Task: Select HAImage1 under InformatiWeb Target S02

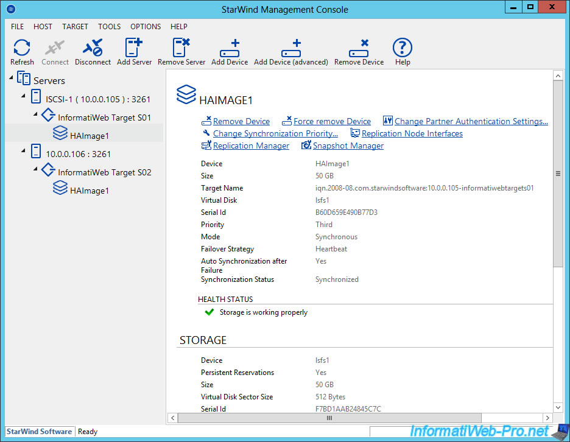Action: [x=89, y=191]
